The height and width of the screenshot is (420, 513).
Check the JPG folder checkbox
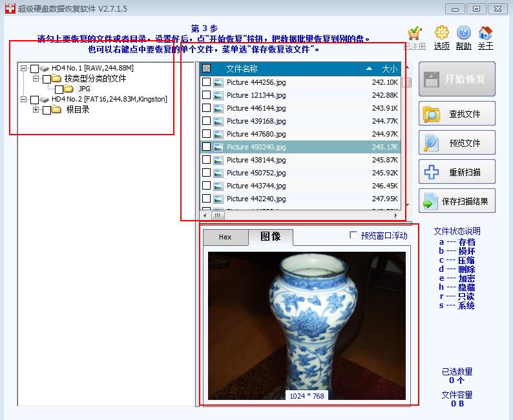point(59,89)
